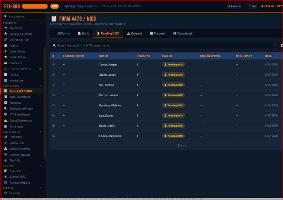
Task: Click the sidebar scrollbar
Action: pos(45,103)
